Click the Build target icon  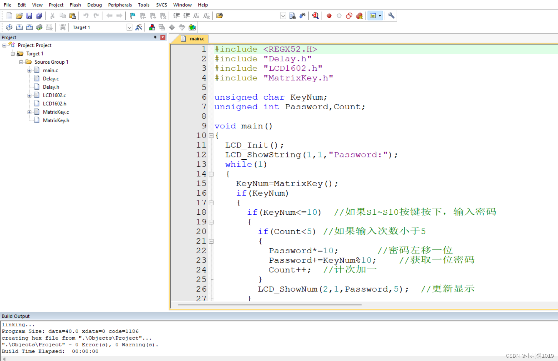[x=19, y=27]
